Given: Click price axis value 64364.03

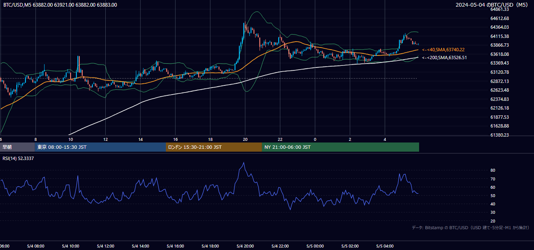Looking at the screenshot, I should (x=499, y=27).
